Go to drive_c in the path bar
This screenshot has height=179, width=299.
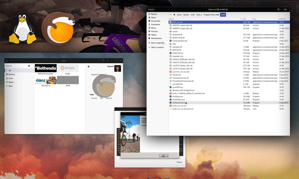click(x=199, y=15)
